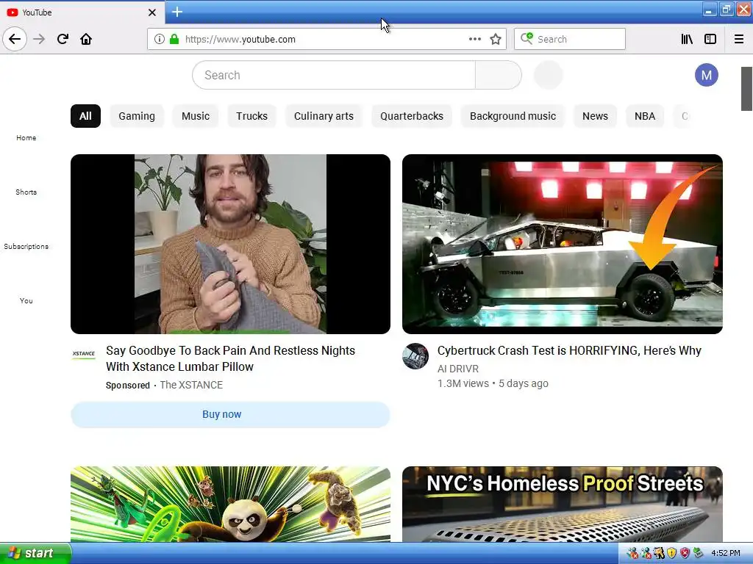Click the browser forward arrow
The width and height of the screenshot is (753, 564).
coord(39,39)
